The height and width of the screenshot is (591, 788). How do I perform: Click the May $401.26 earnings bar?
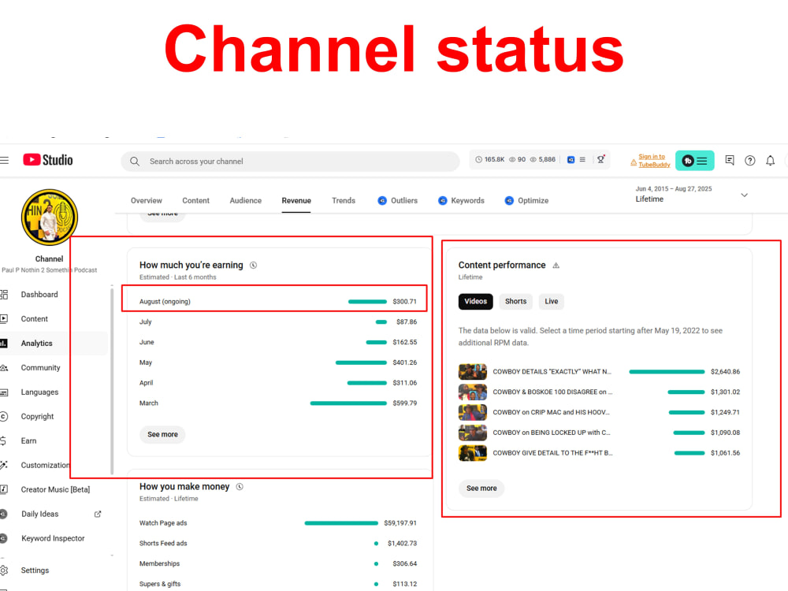pyautogui.click(x=362, y=362)
